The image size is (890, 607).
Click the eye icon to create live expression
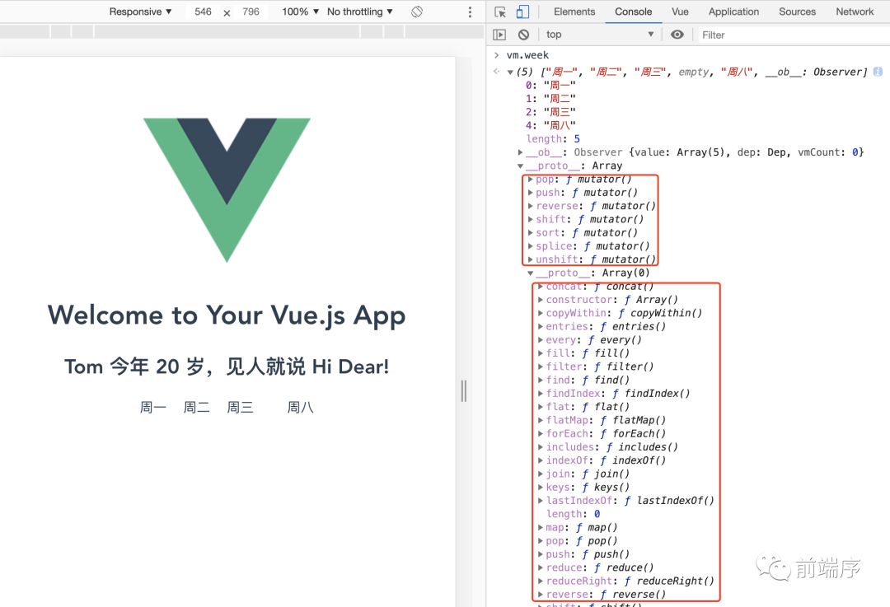tap(677, 34)
